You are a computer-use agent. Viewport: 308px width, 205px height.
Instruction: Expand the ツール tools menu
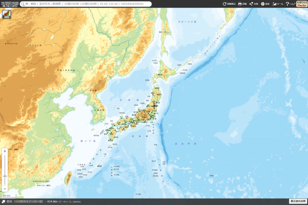278,4
